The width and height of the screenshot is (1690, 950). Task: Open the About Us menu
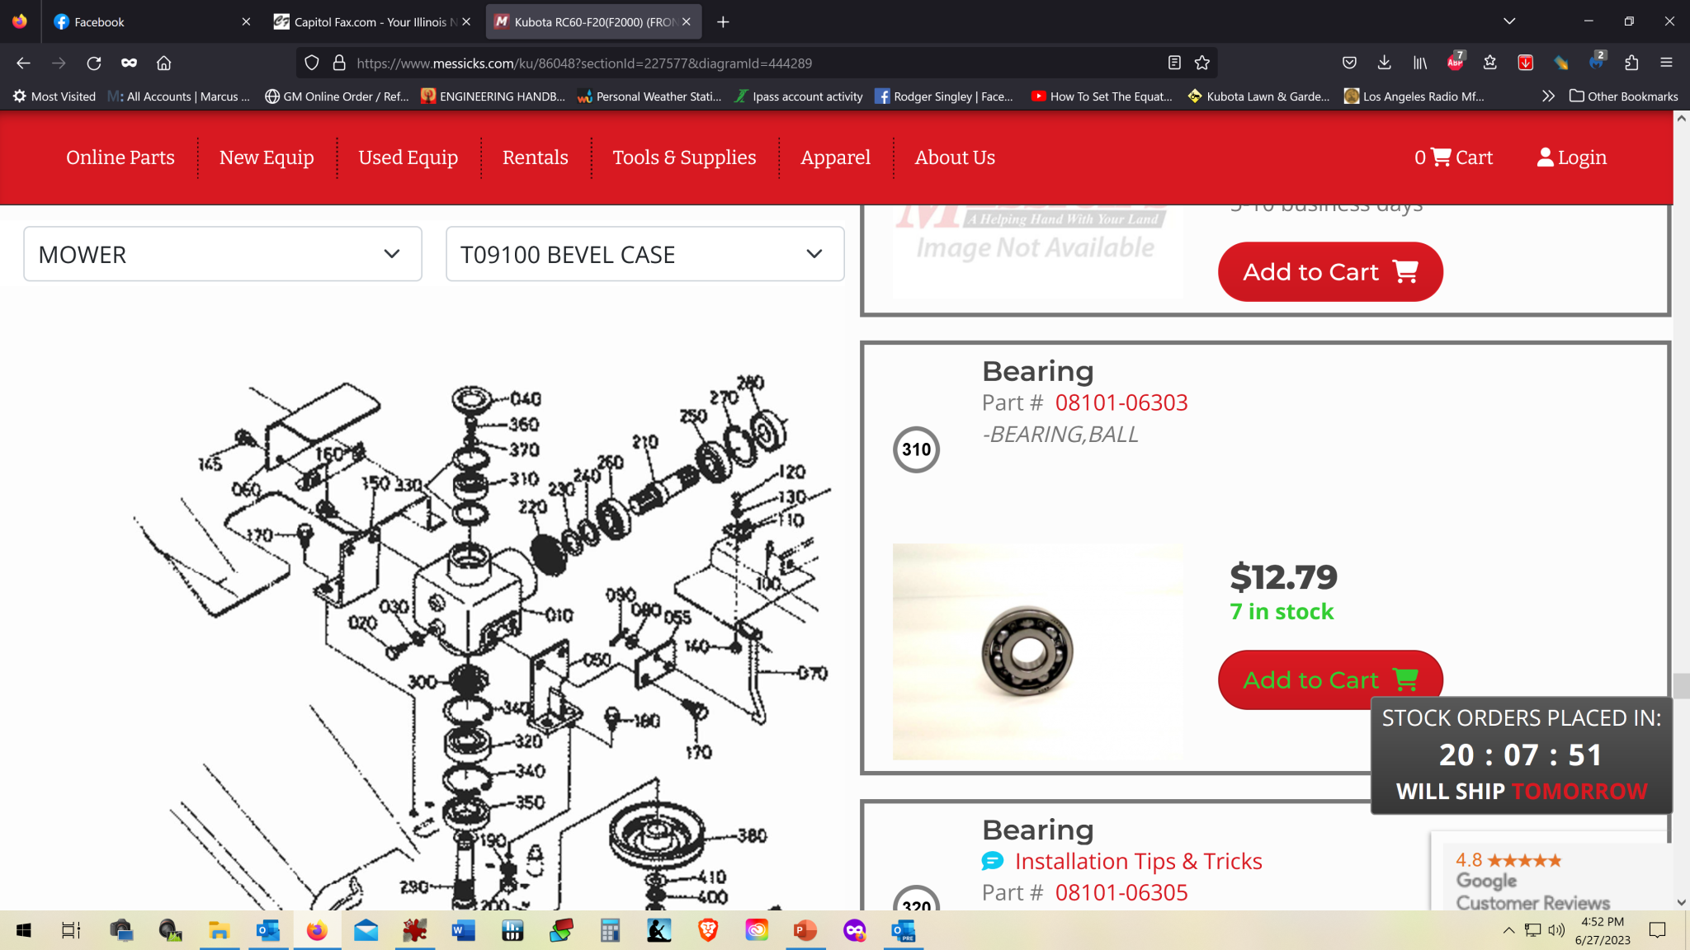955,158
